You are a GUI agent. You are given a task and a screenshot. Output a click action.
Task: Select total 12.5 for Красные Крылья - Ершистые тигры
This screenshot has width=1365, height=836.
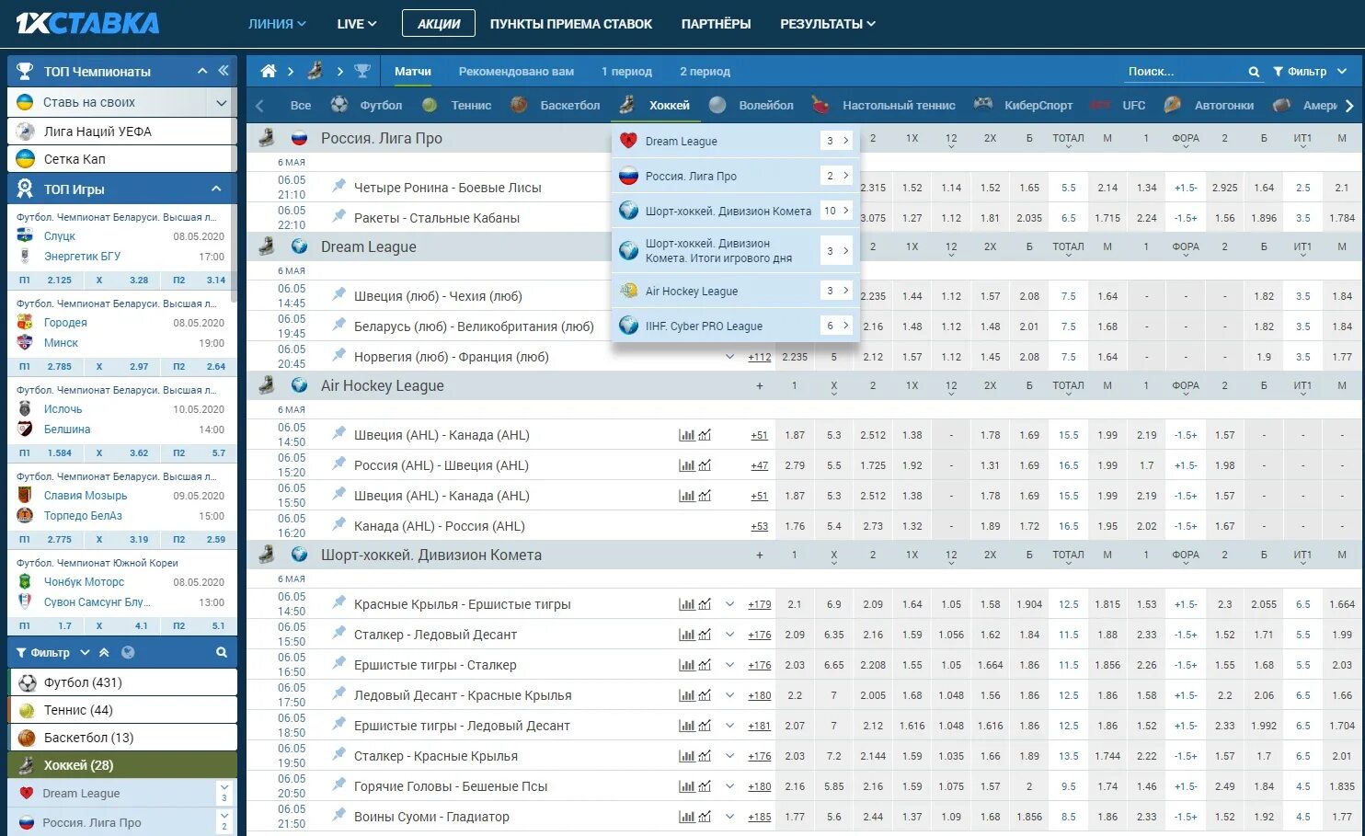[x=1068, y=604]
